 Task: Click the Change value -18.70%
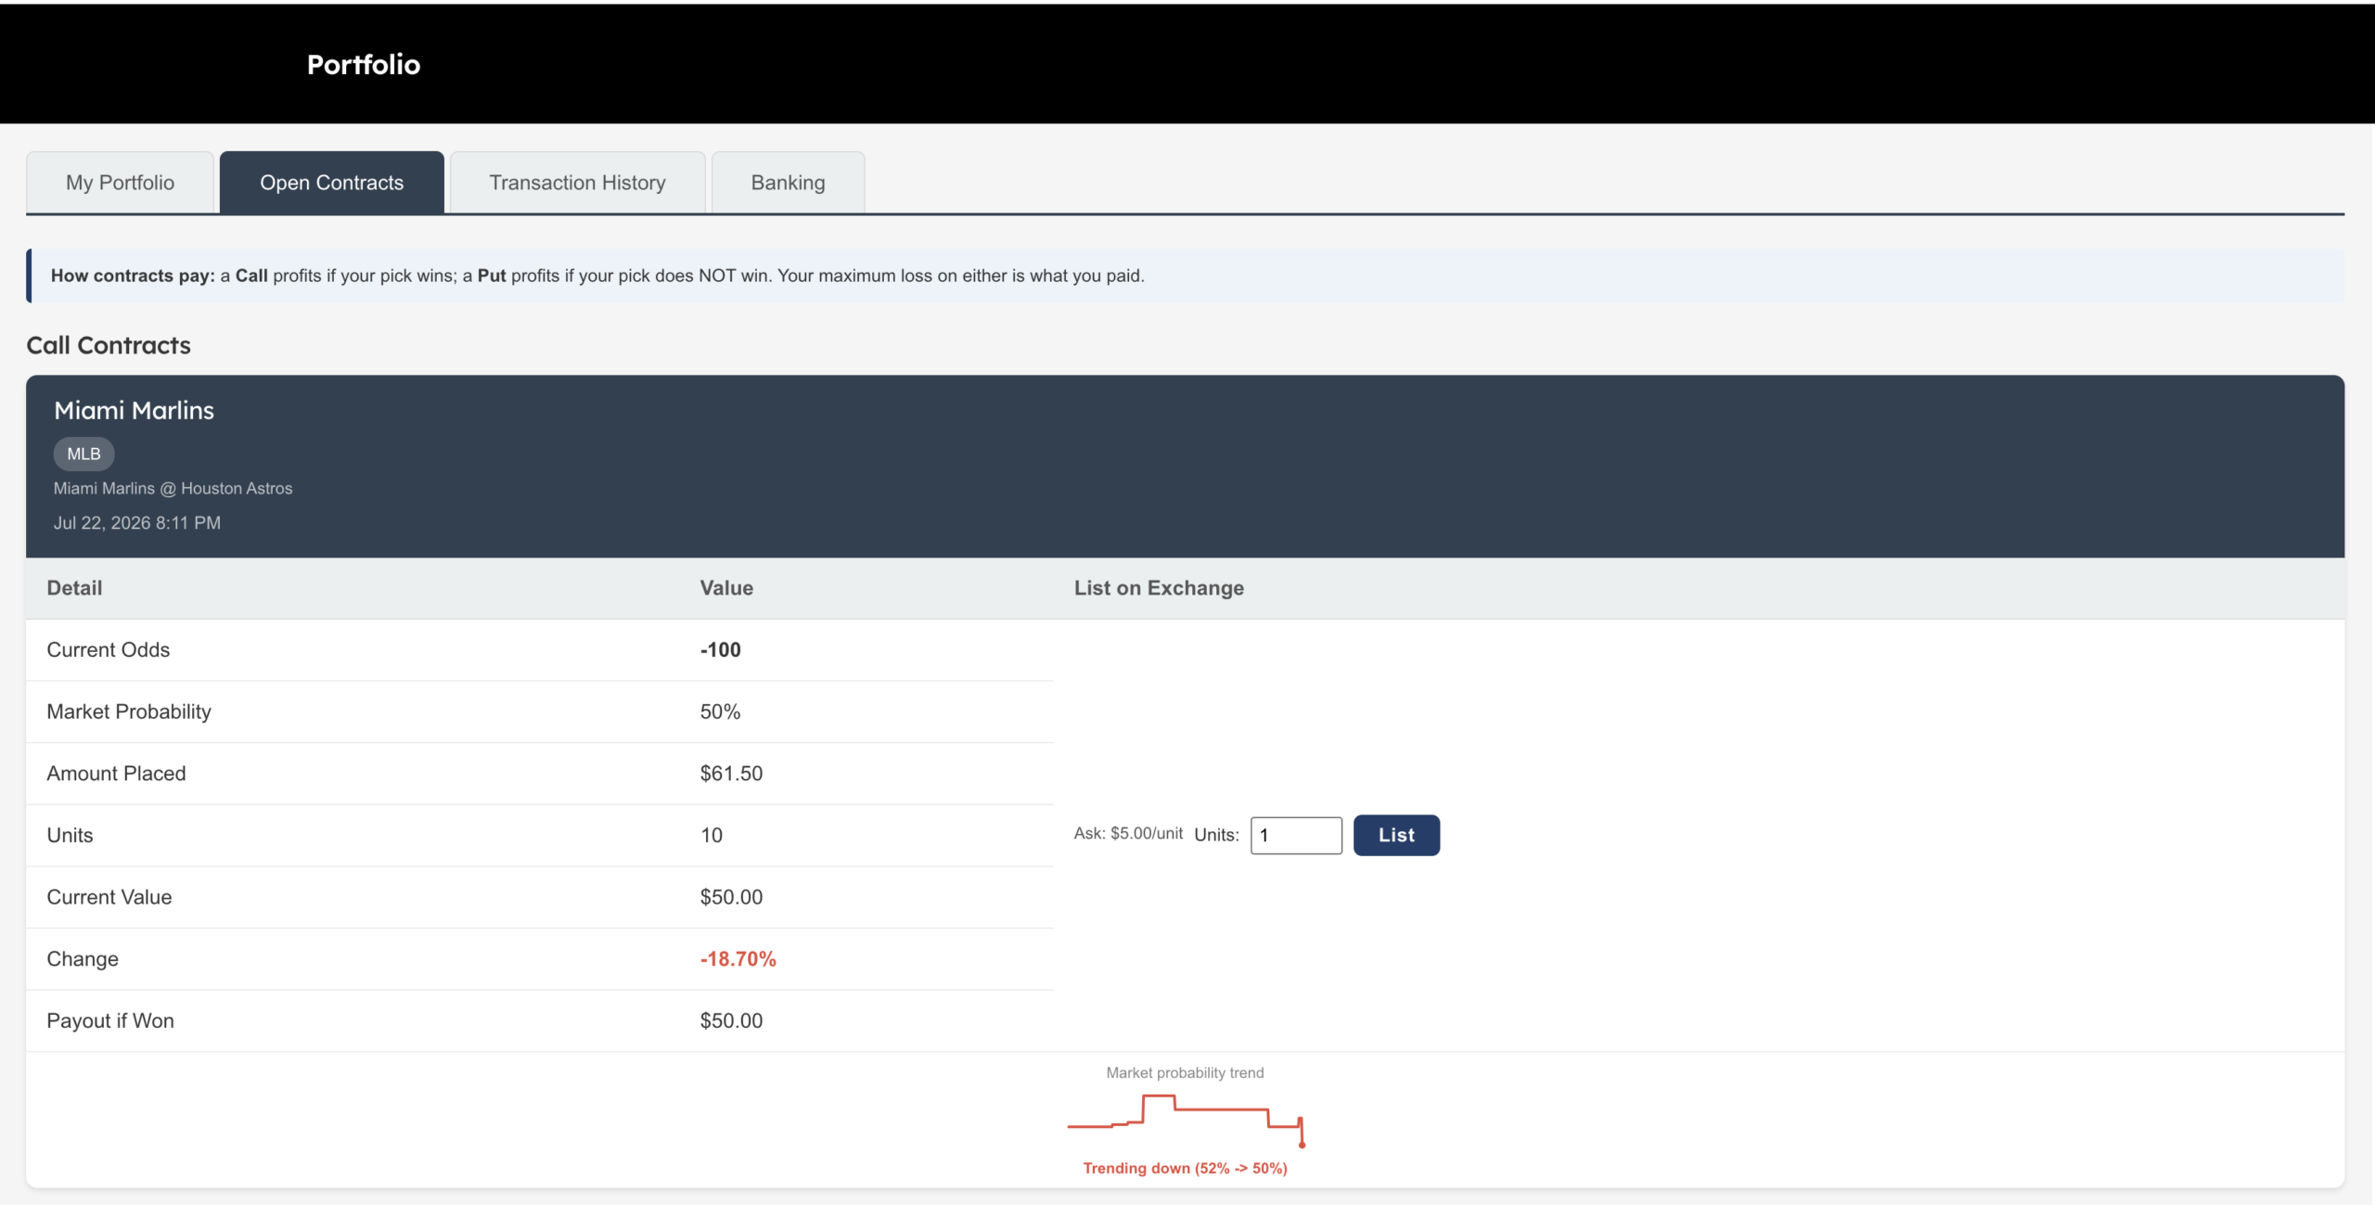(738, 959)
